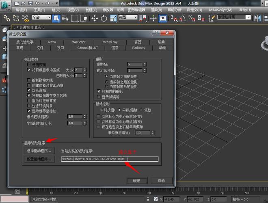The width and height of the screenshot is (268, 203).
Task: Pick the Select Object tool
Action: [x=56, y=18]
